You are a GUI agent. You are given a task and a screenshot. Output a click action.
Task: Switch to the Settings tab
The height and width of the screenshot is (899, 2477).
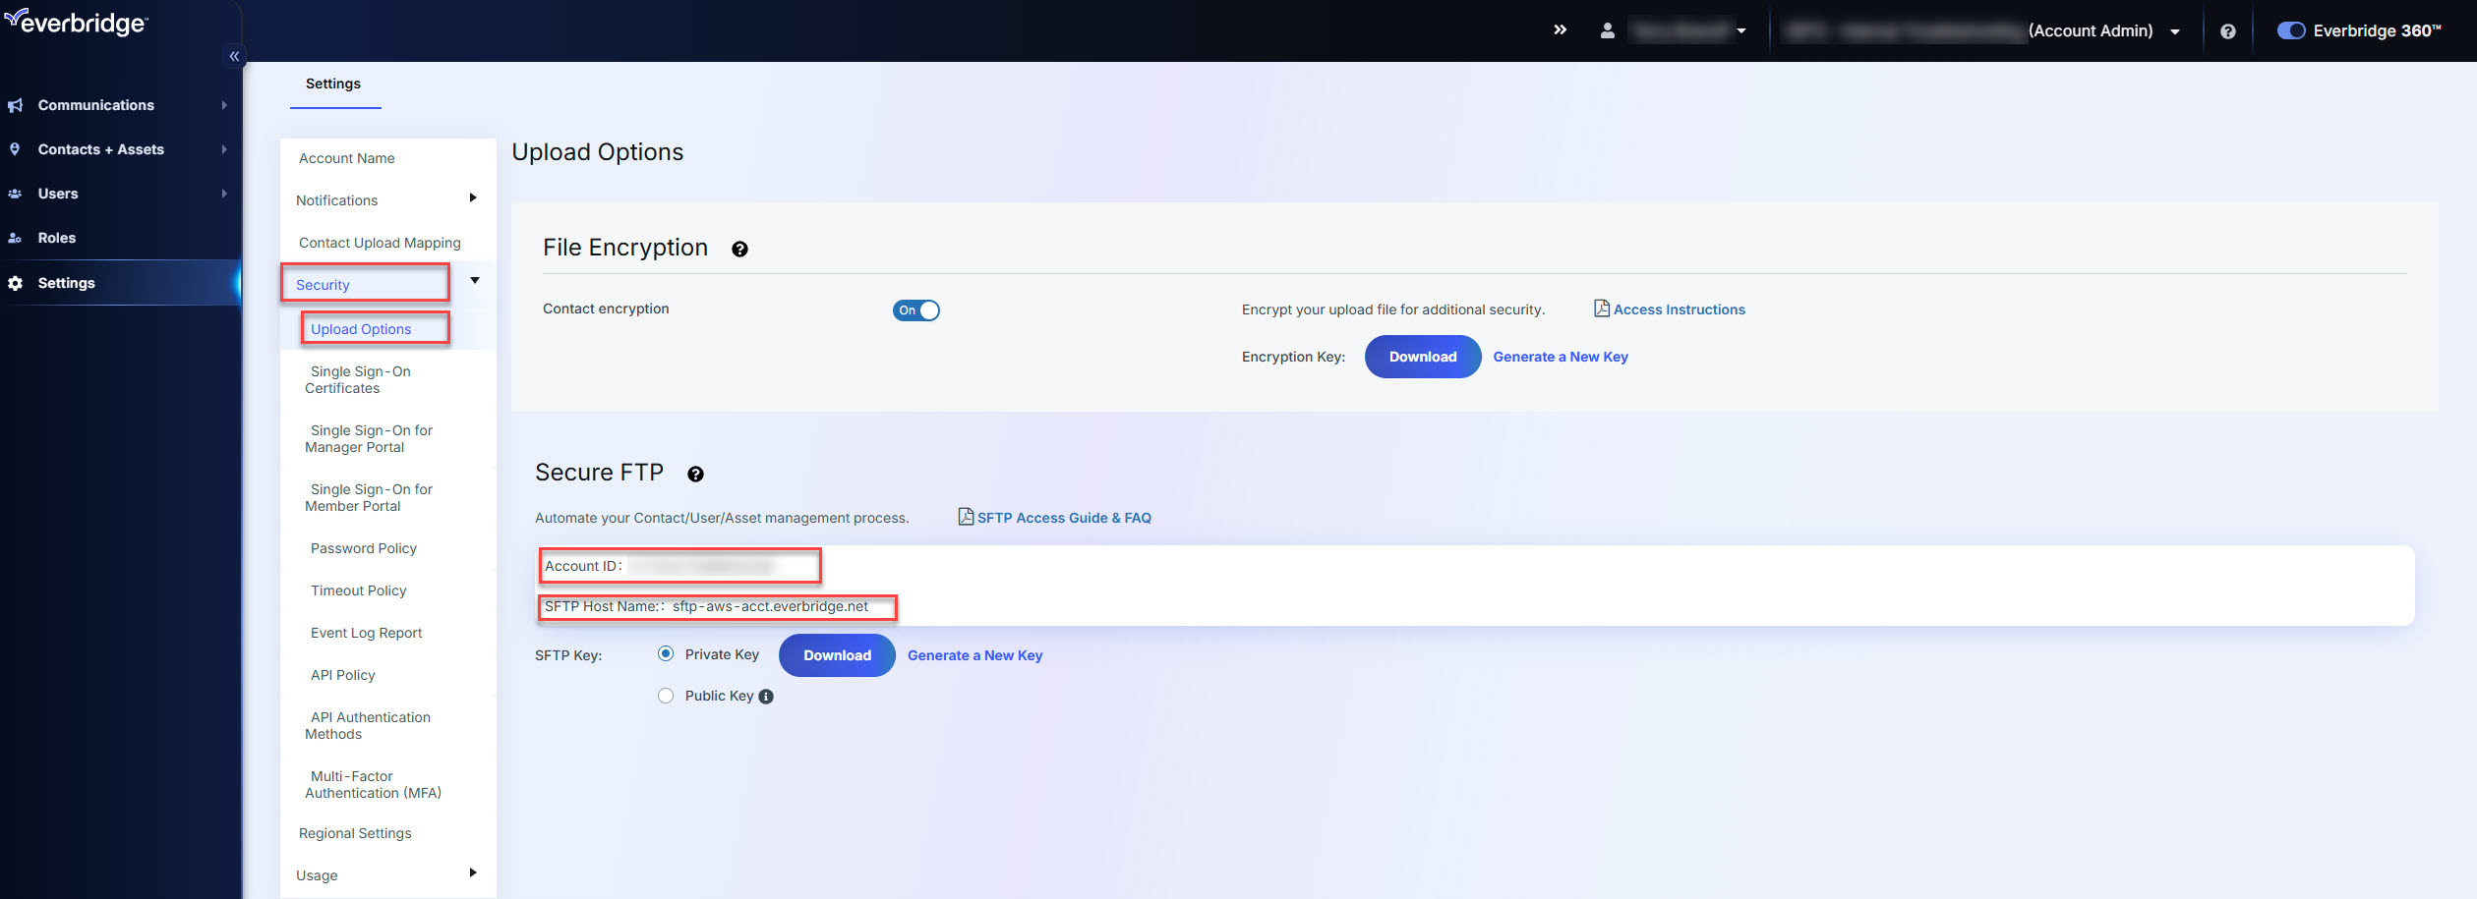[x=333, y=84]
